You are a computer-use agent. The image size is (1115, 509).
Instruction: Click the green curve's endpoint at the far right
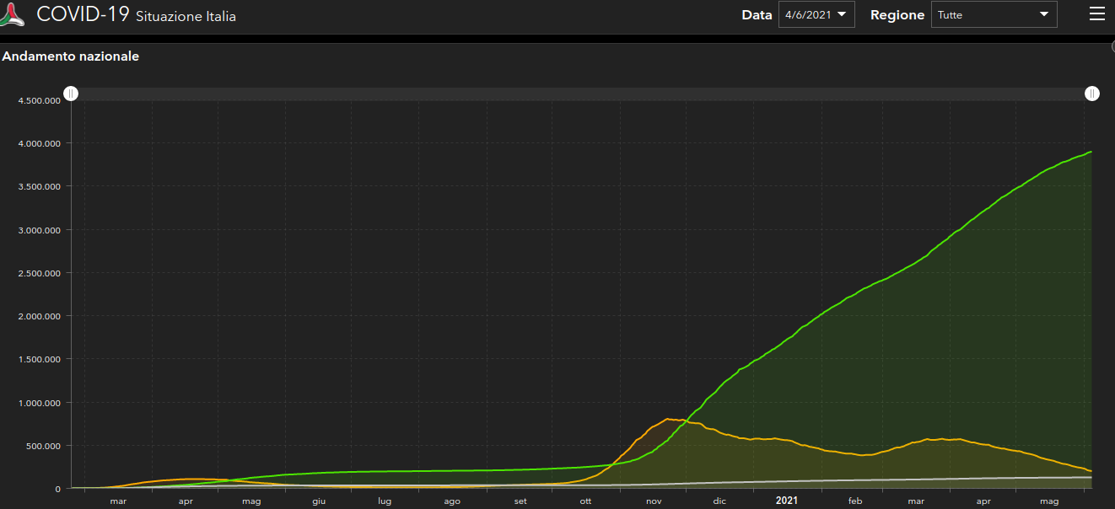tap(1091, 152)
